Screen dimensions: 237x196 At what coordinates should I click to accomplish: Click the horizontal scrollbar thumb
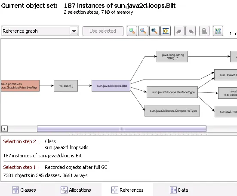122,129
